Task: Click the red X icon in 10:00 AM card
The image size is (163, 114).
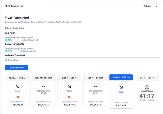Action: tap(18, 97)
